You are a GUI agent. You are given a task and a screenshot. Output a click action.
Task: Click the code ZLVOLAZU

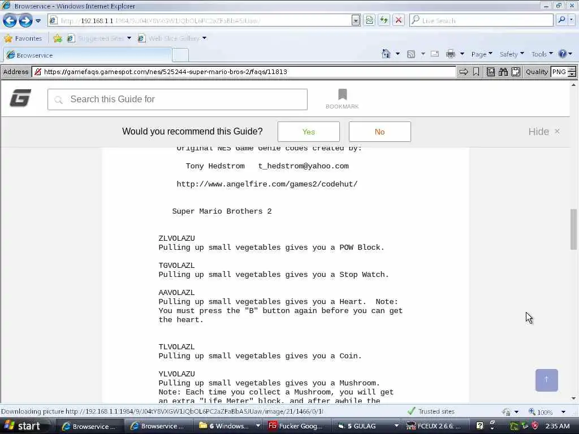[x=176, y=238]
